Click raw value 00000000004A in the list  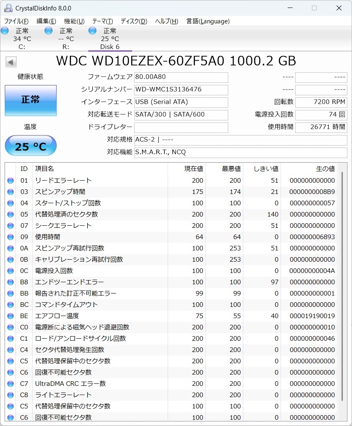312,271
